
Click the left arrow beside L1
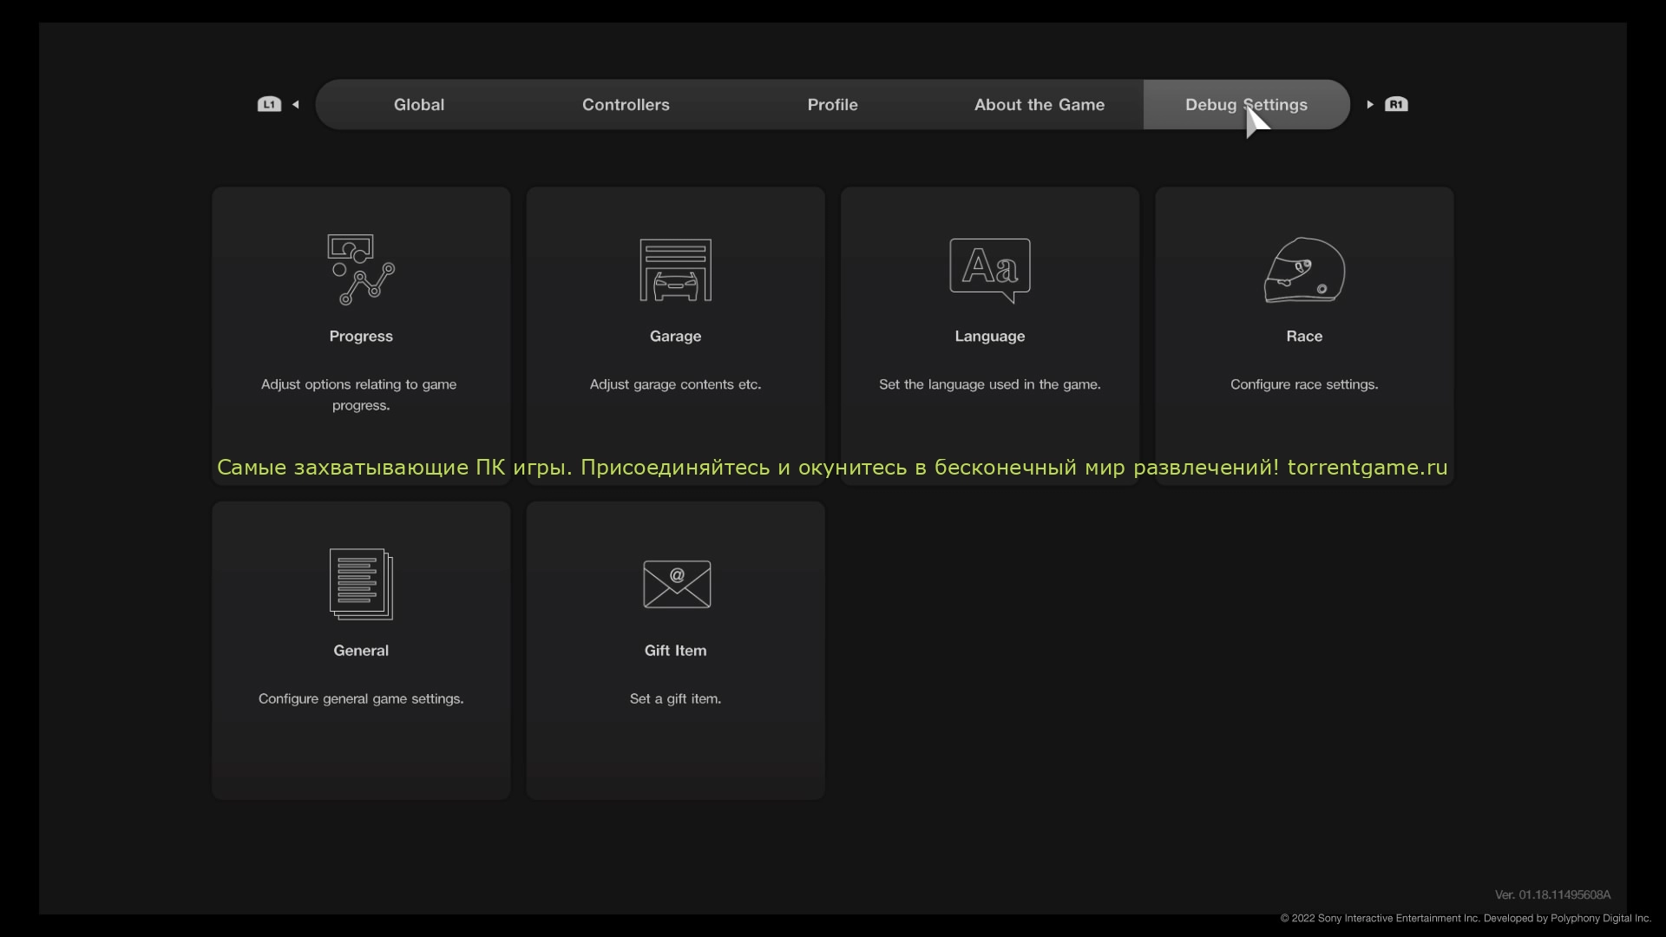pyautogui.click(x=296, y=105)
